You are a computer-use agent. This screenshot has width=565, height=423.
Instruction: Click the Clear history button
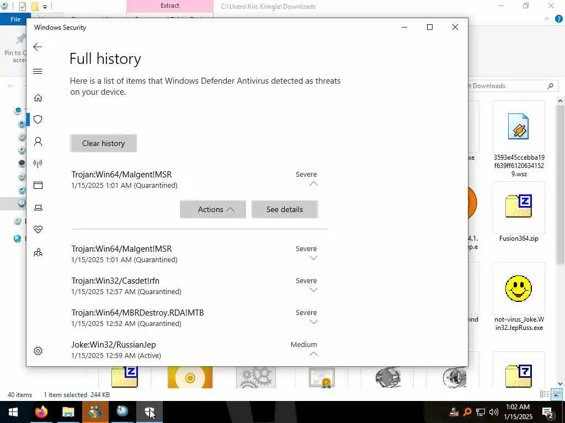103,143
